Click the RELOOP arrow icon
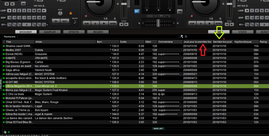The height and width of the screenshot is (136, 269). pyautogui.click(x=75, y=22)
